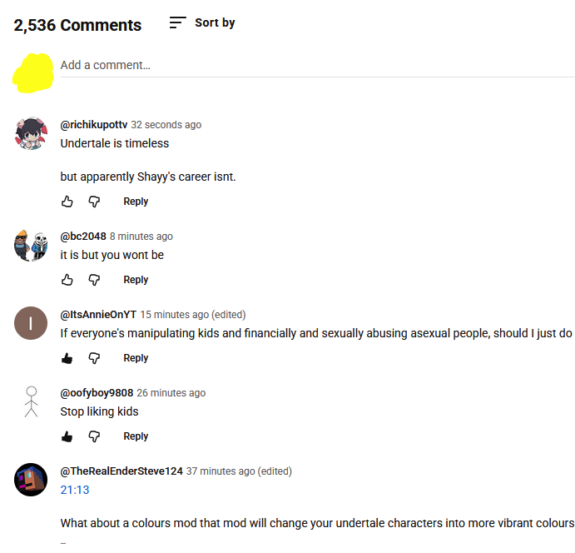This screenshot has width=575, height=553.
Task: Open the Sort by dropdown
Action: [x=202, y=23]
